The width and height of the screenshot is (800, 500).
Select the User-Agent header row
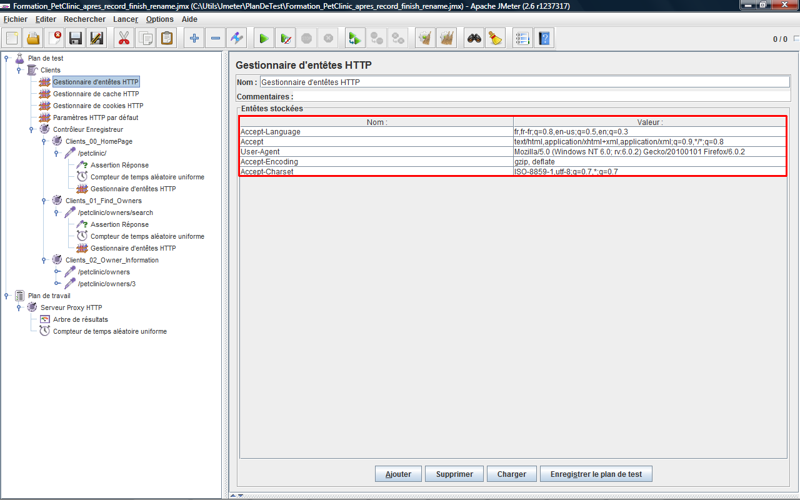375,152
